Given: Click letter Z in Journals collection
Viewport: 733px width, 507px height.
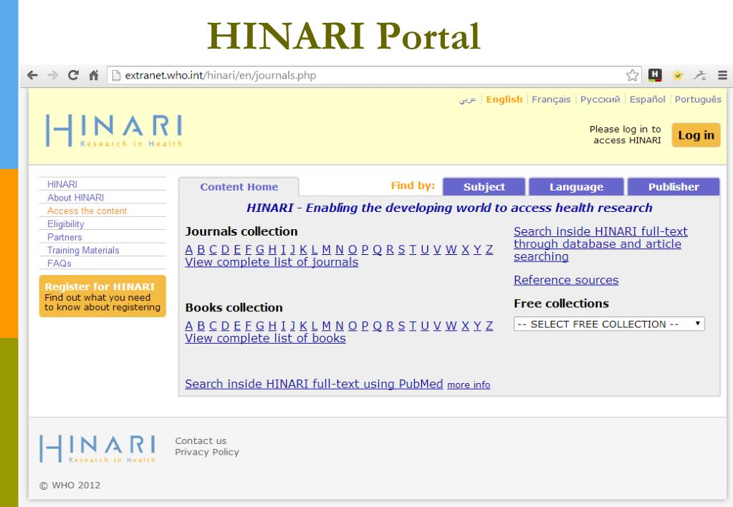Looking at the screenshot, I should coord(489,249).
